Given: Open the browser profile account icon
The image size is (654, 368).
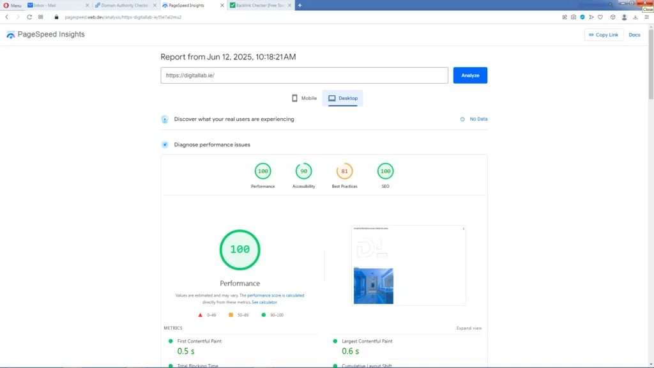Looking at the screenshot, I should [625, 17].
